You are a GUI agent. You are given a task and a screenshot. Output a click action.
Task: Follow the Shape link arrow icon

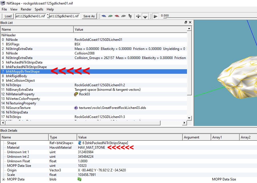pos(80,143)
